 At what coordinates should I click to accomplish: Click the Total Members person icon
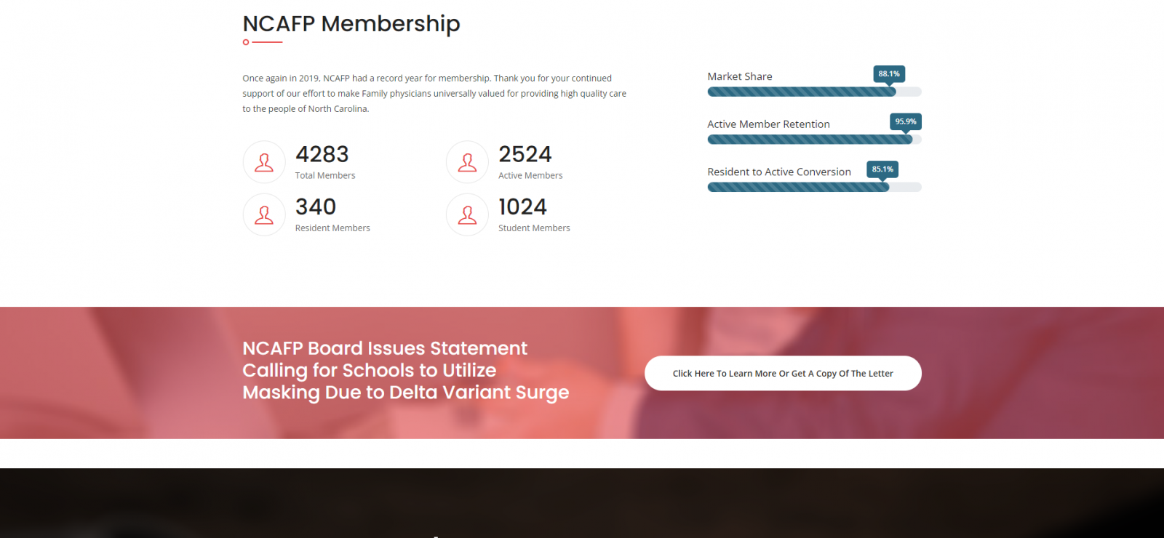(264, 162)
